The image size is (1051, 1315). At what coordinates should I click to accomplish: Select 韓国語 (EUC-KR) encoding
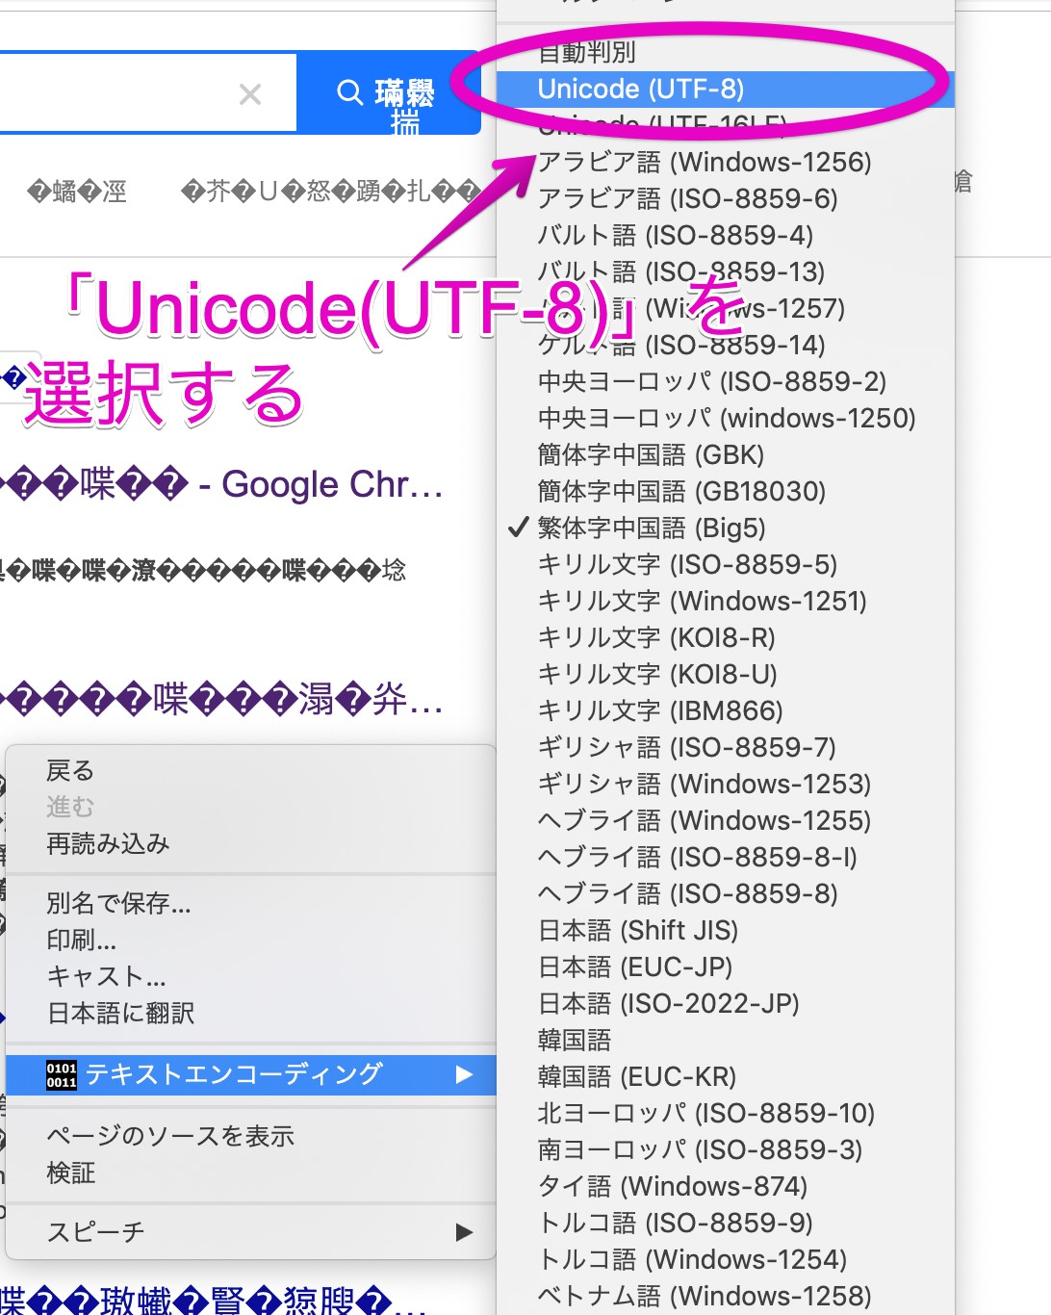point(637,1076)
